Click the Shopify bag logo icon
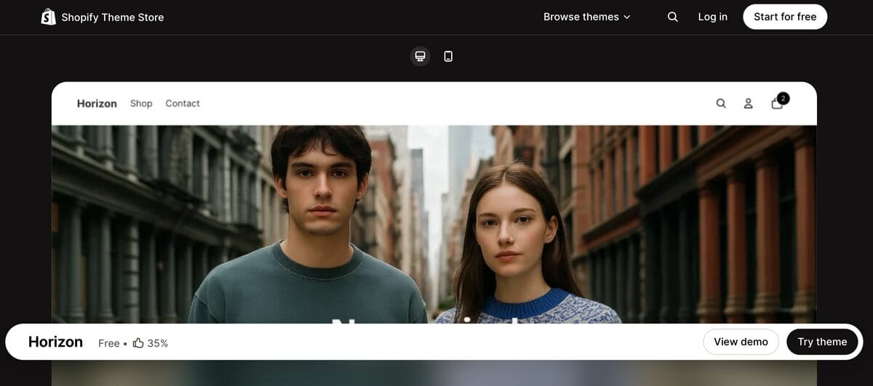Screen dimensions: 873x386 [x=49, y=17]
